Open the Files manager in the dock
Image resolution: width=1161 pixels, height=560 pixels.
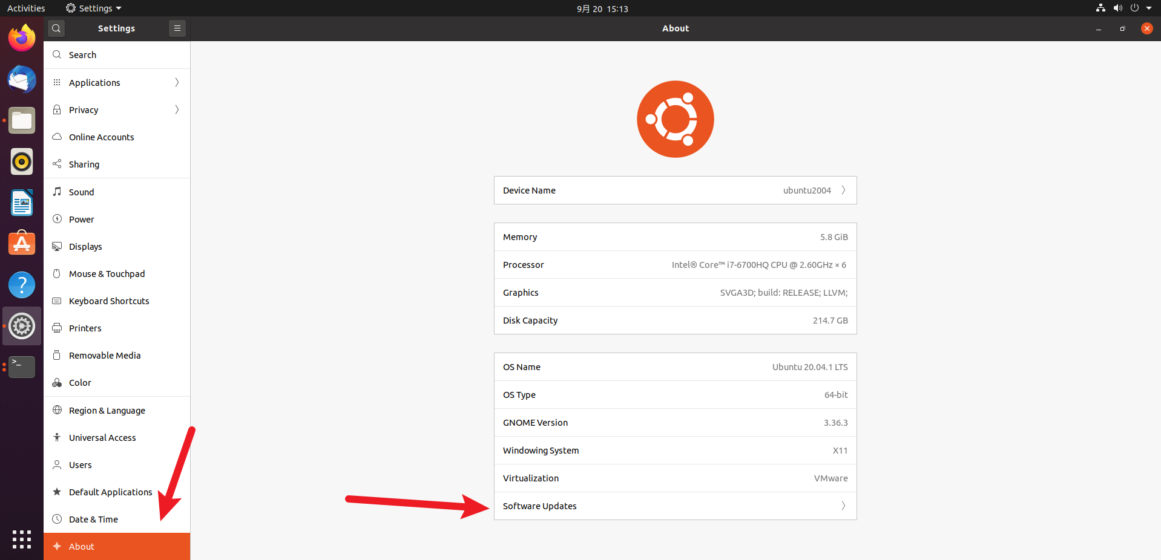(x=22, y=120)
